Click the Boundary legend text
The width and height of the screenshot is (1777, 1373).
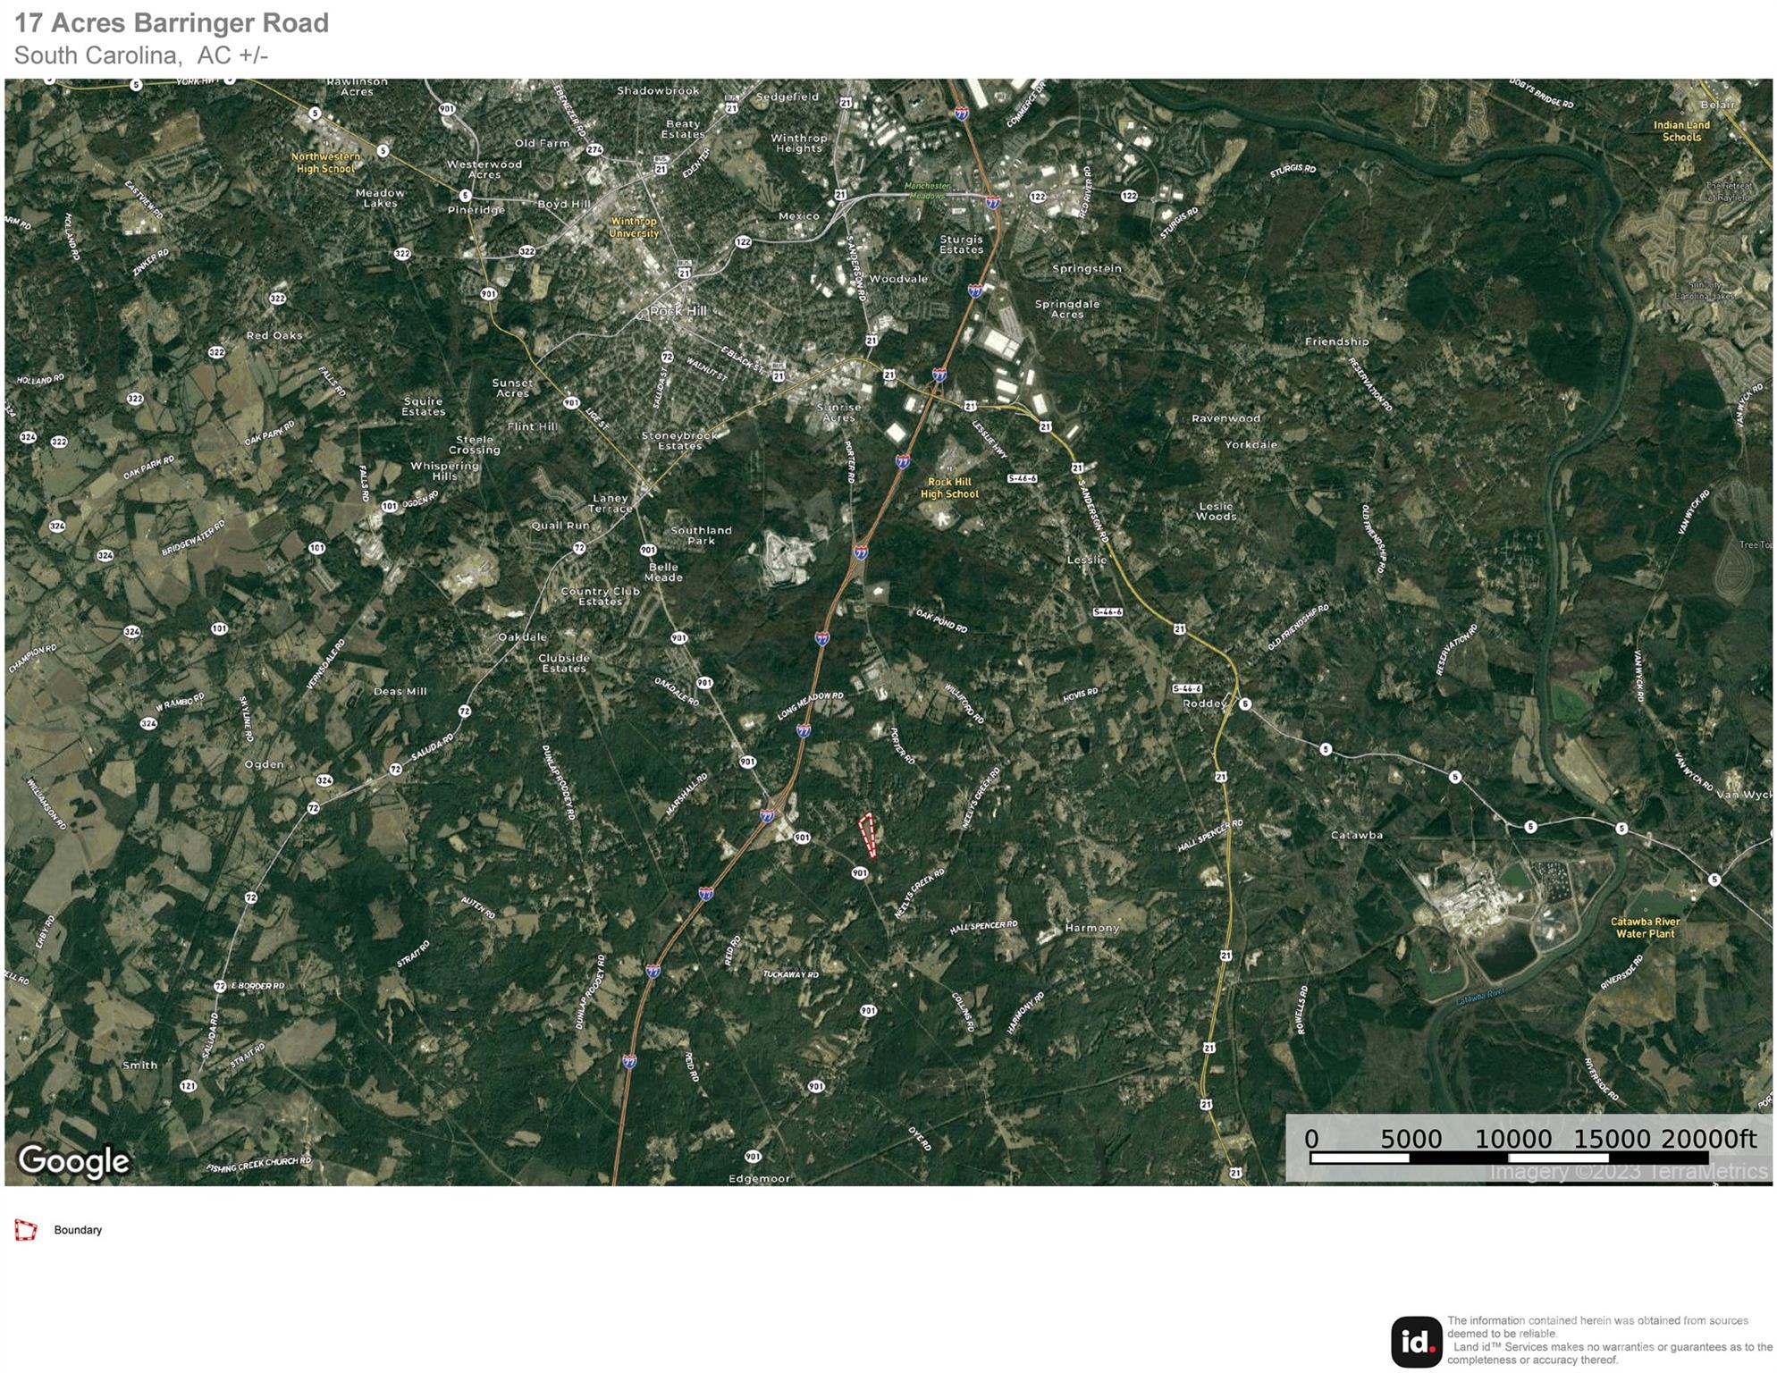click(x=78, y=1230)
